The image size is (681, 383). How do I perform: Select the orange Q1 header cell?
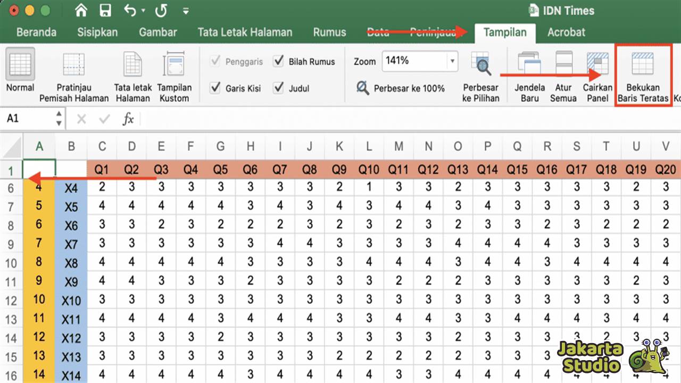point(102,169)
